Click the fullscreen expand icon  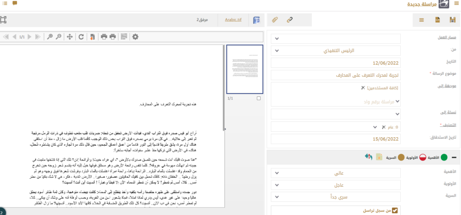point(4,20)
